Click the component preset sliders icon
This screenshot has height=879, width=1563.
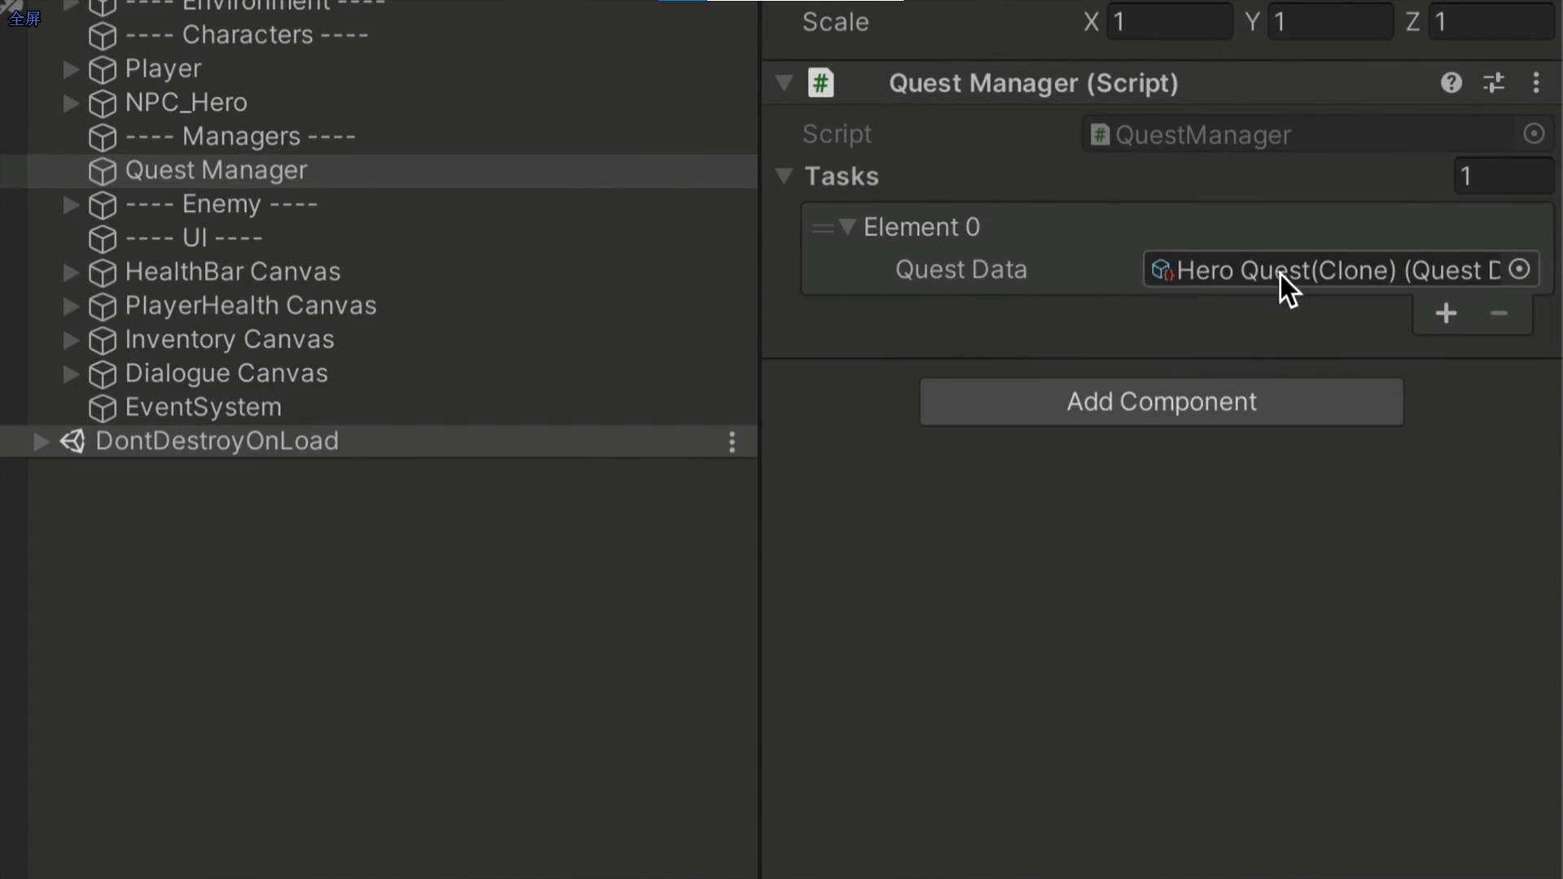coord(1494,83)
